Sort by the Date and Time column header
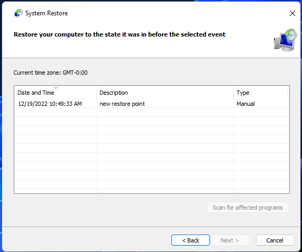This screenshot has width=302, height=252. pos(56,93)
